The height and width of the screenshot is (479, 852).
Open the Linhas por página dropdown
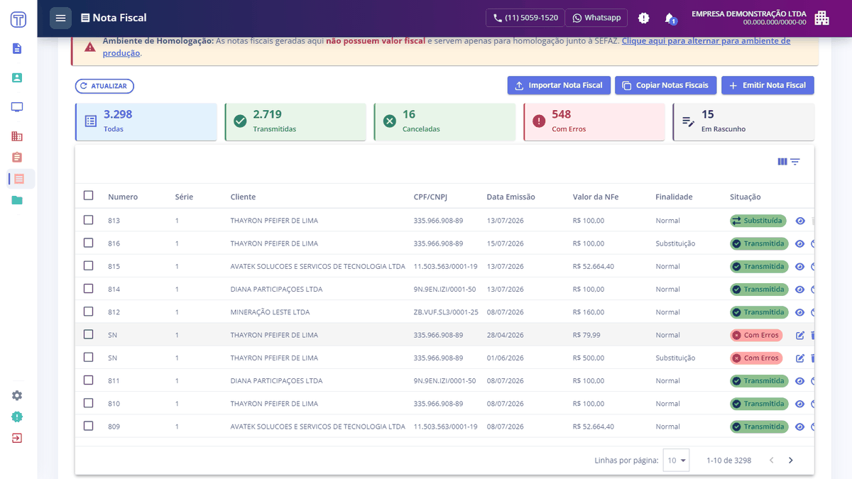click(x=676, y=461)
